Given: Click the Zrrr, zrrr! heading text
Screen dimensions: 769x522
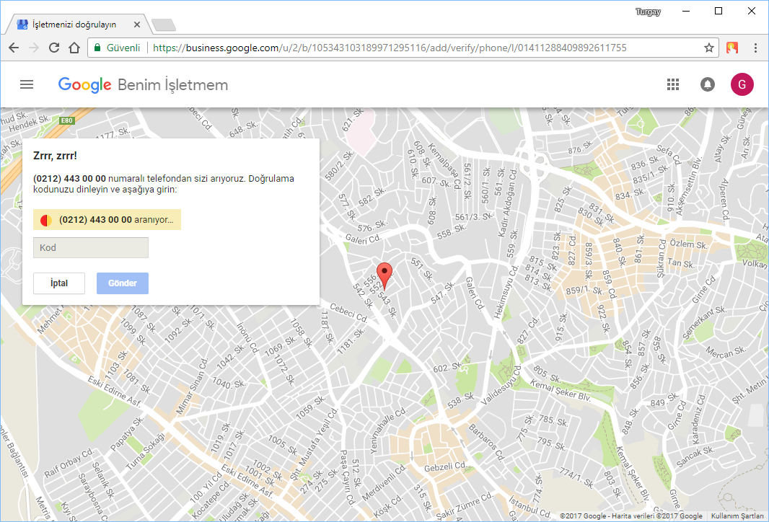Looking at the screenshot, I should click(55, 156).
